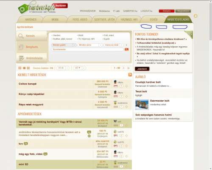
Task: Open the HARDVER category tab
Action: pyautogui.click(x=31, y=20)
